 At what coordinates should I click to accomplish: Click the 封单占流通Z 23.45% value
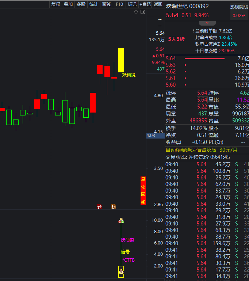tap(229, 44)
